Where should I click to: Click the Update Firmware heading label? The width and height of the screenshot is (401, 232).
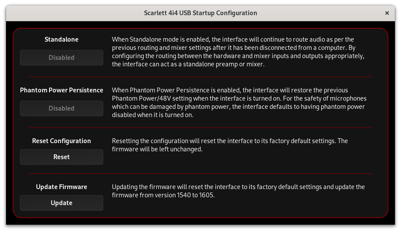click(x=62, y=187)
